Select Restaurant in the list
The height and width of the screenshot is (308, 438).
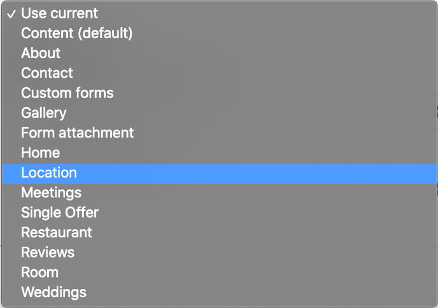point(57,232)
